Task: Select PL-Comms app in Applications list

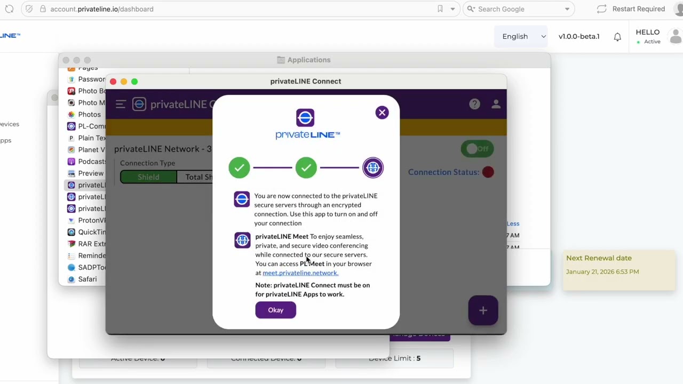Action: (x=86, y=126)
